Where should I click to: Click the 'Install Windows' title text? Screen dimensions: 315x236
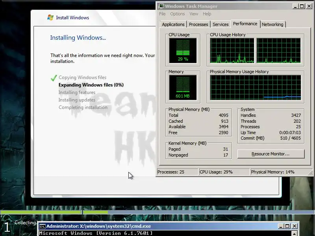(x=72, y=18)
